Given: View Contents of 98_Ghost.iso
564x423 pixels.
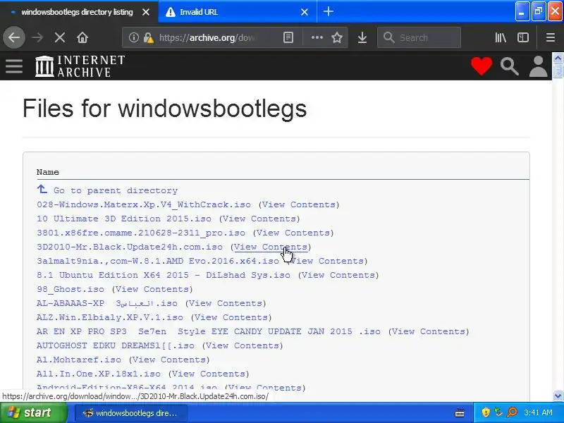Looking at the screenshot, I should pyautogui.click(x=152, y=289).
